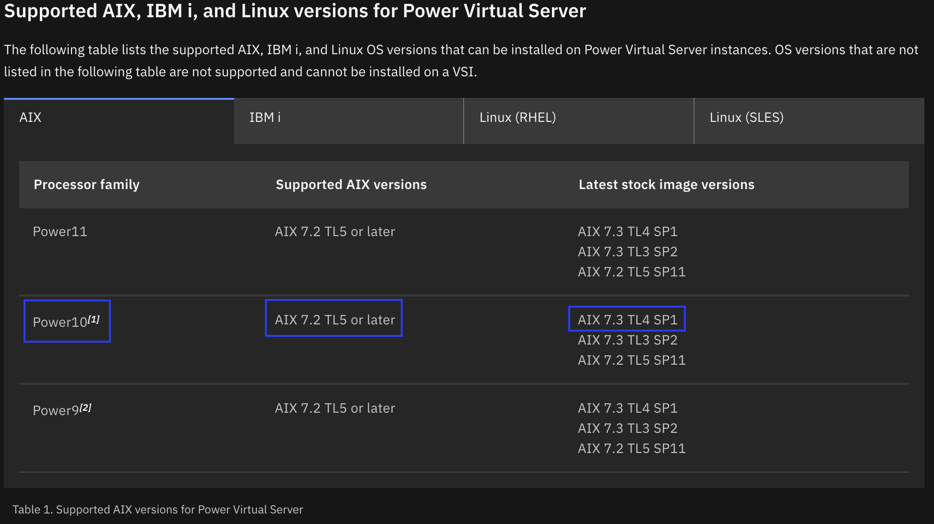934x524 pixels.
Task: Open footnote [2] next to Power9
Action: 85,407
